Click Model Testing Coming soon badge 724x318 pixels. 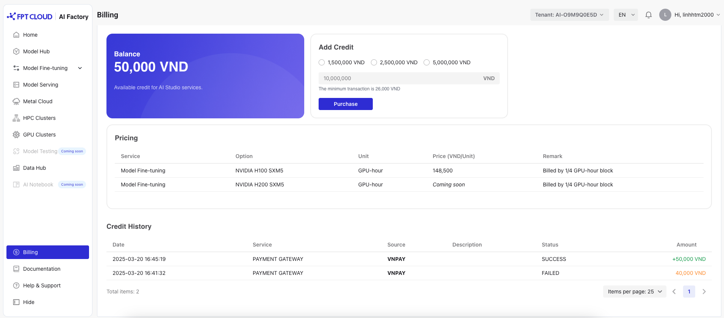[72, 151]
